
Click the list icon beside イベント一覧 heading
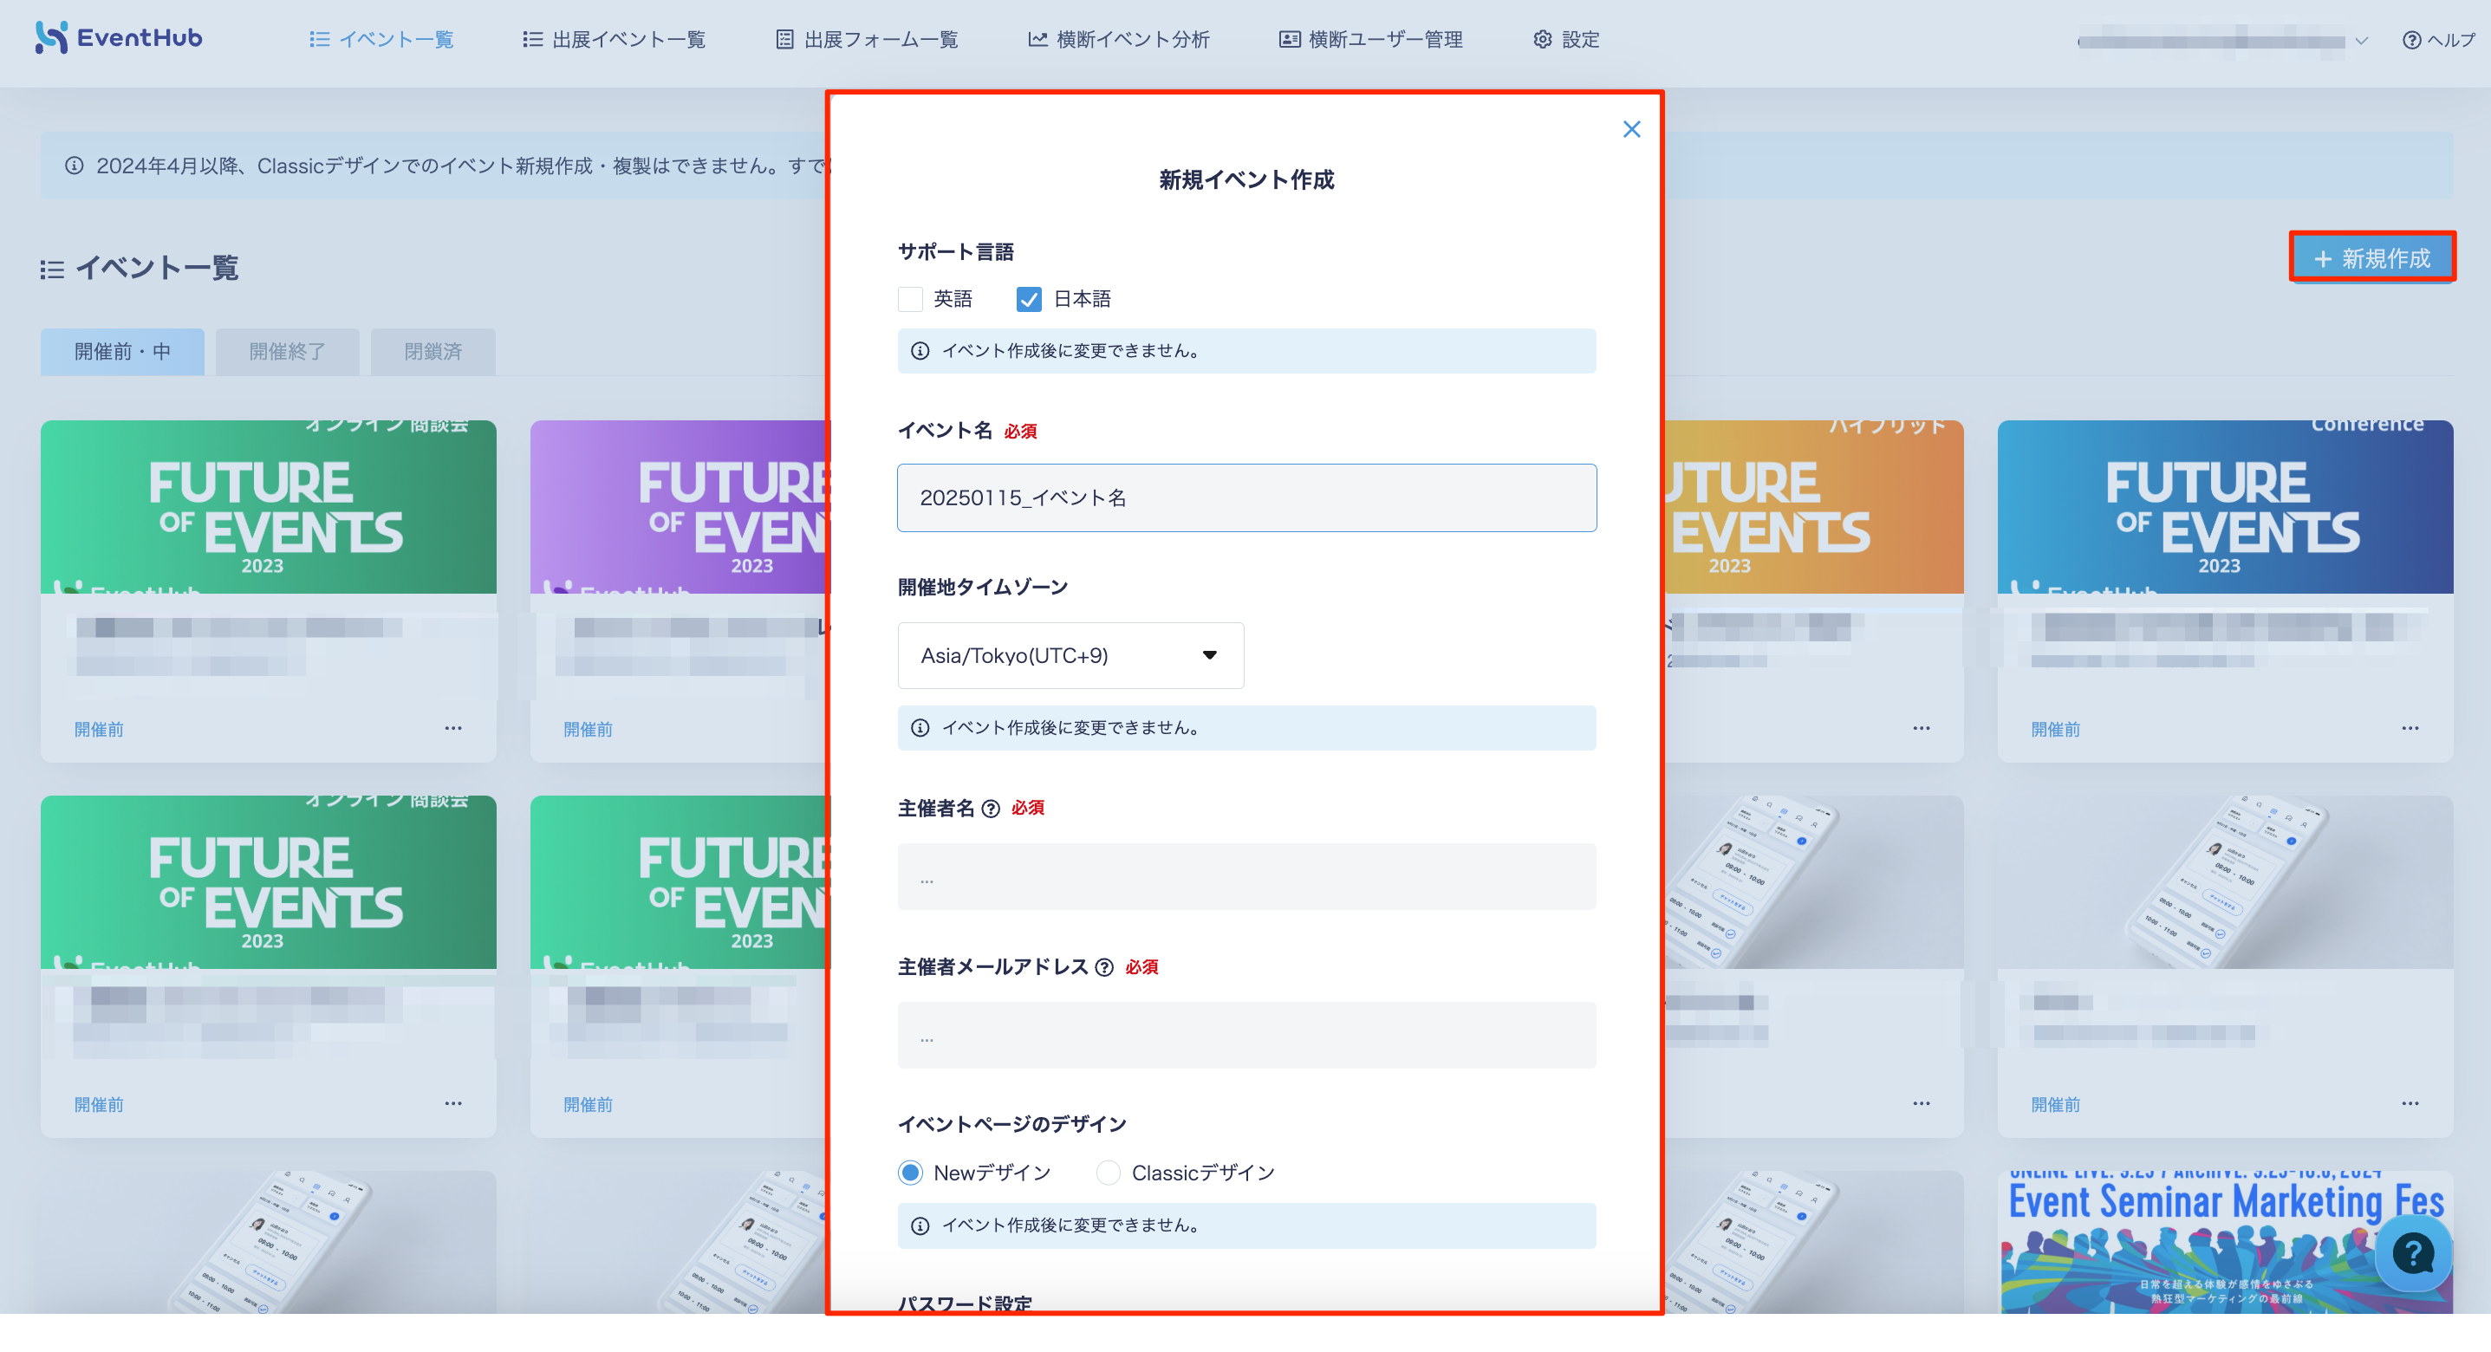(51, 270)
